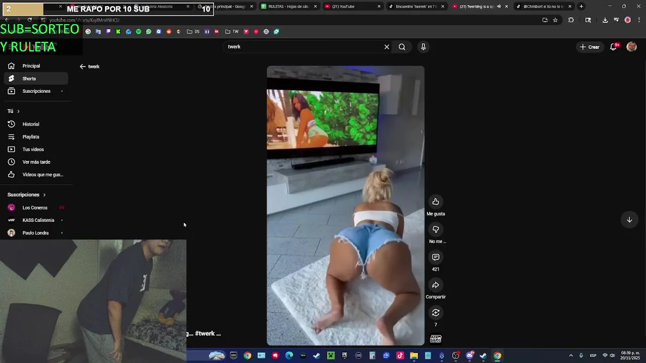Viewport: 646px width, 363px height.
Task: Go back using arrow beside twerk
Action: 83,67
